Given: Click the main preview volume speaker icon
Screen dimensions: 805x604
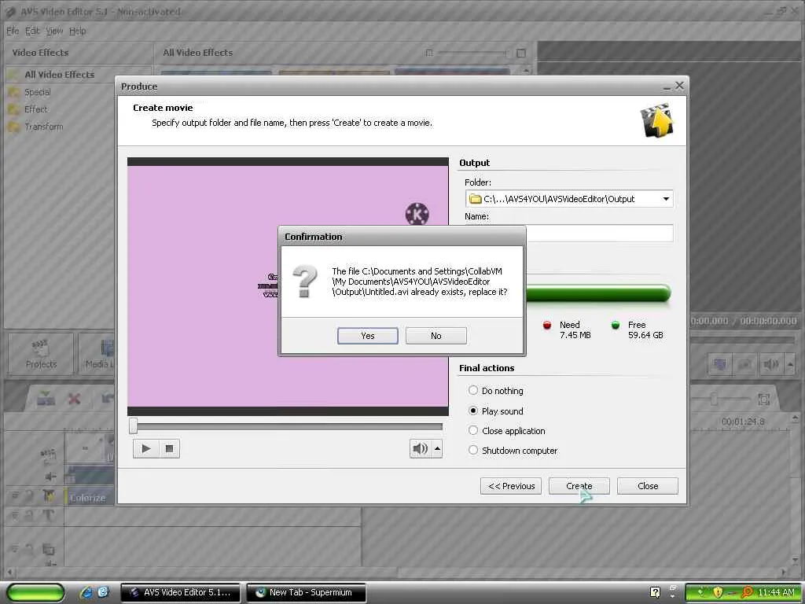Looking at the screenshot, I should [x=770, y=365].
